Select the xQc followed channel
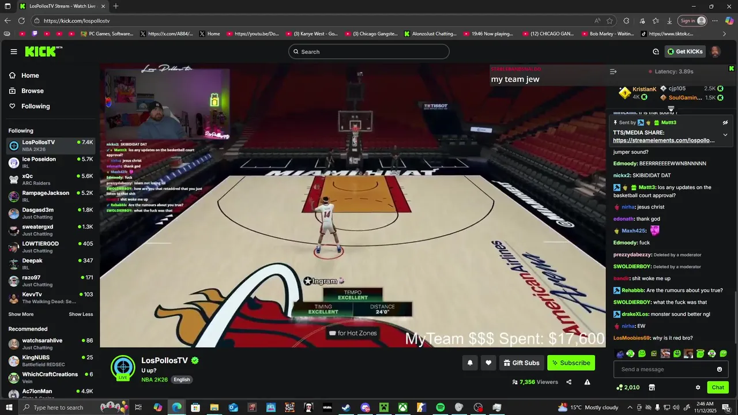 tap(51, 179)
